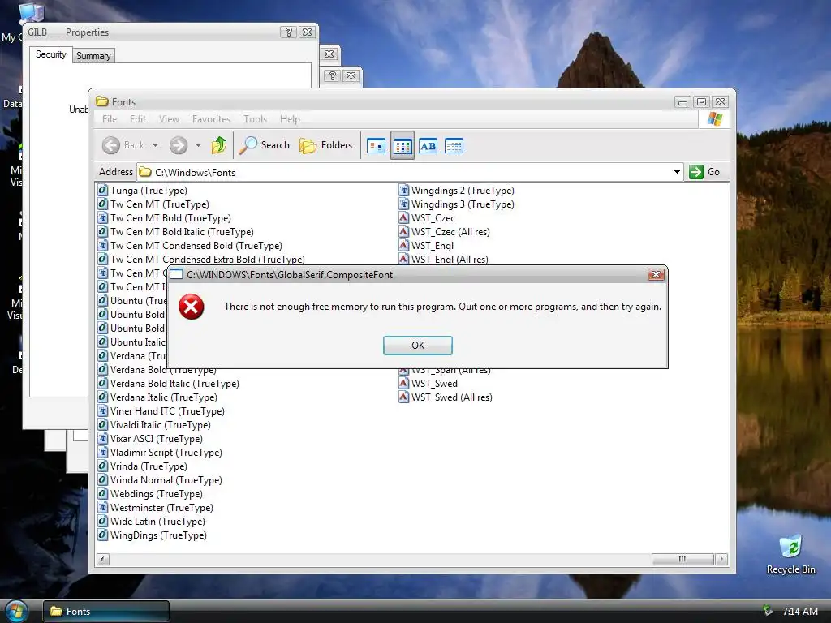831x623 pixels.
Task: Select WingDings (TrueType) font
Action: (152, 535)
